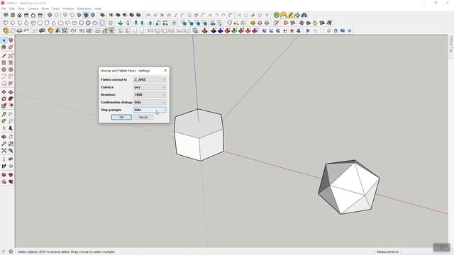Toggle X-Ray face style
The height and width of the screenshot is (255, 454).
50,15
